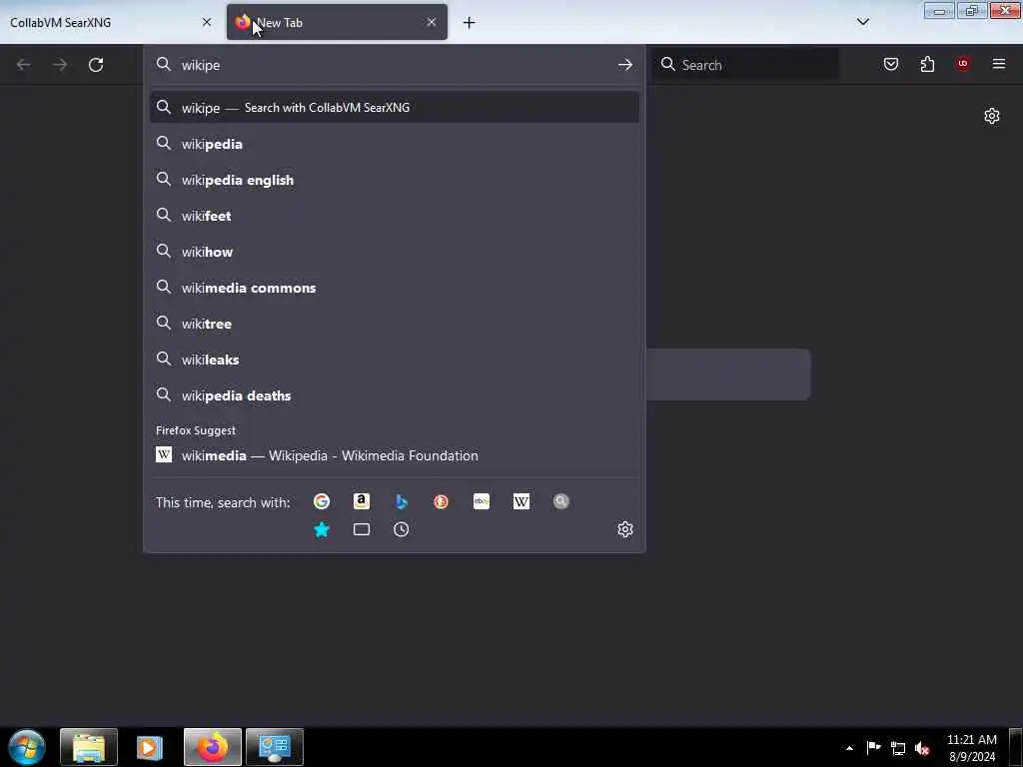Search with DuckDuckGo icon
The height and width of the screenshot is (767, 1023).
pos(441,501)
